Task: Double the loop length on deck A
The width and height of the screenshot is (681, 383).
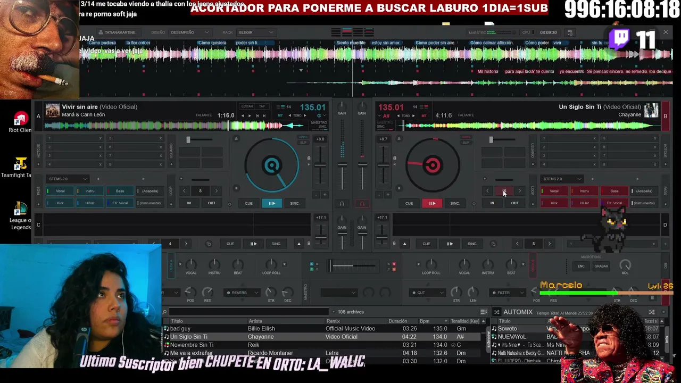Action: pos(217,191)
